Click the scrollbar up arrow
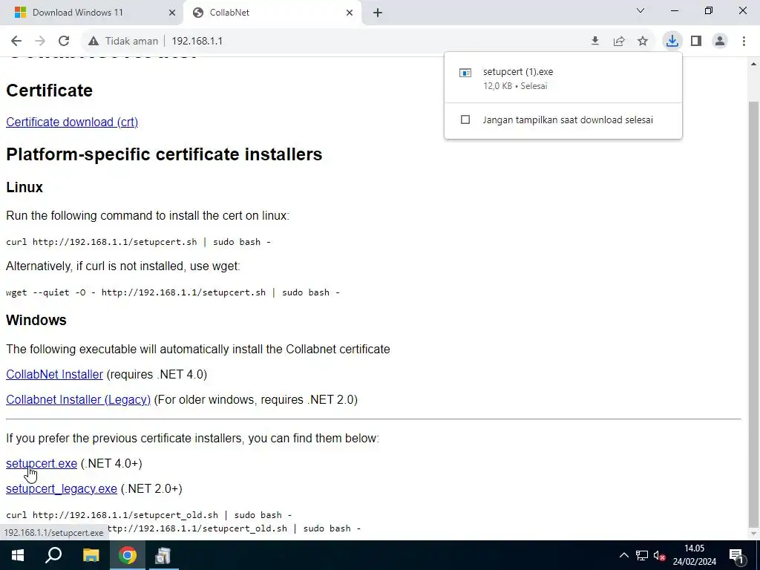 click(753, 64)
